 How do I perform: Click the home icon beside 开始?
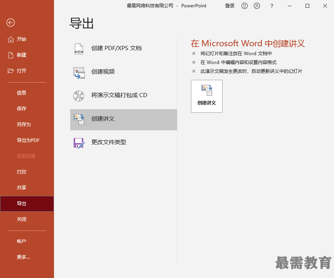(x=11, y=39)
